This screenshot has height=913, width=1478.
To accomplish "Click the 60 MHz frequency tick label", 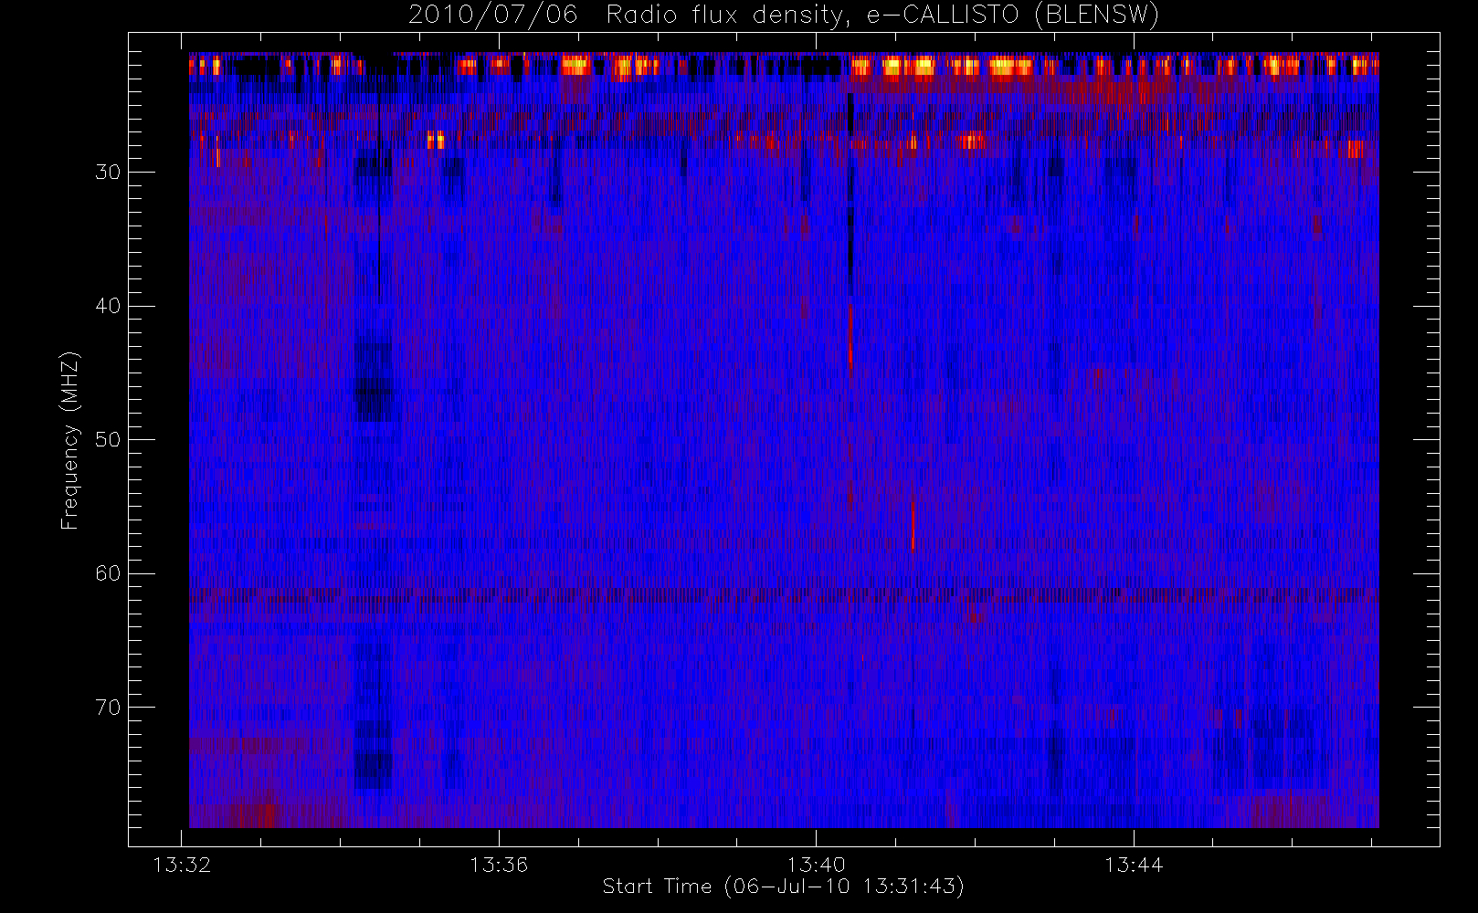I will pos(108,573).
